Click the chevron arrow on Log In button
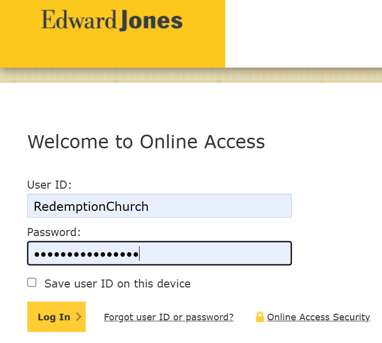 point(78,317)
